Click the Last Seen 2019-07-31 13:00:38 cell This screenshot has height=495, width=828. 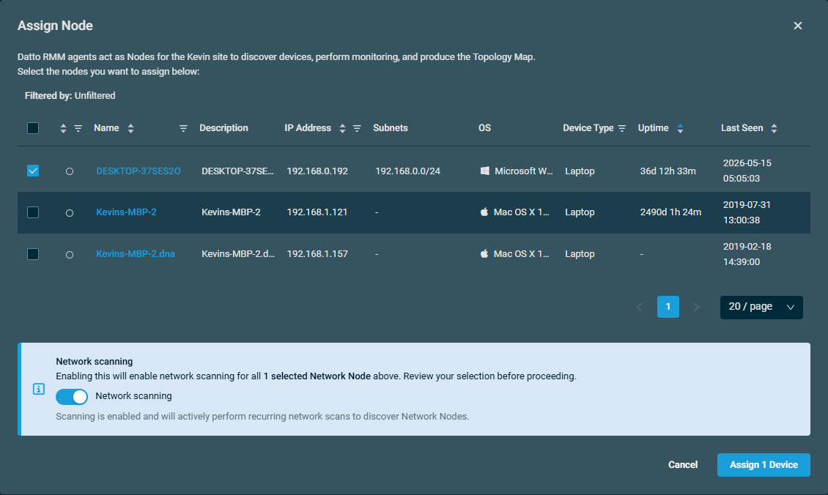(x=747, y=212)
